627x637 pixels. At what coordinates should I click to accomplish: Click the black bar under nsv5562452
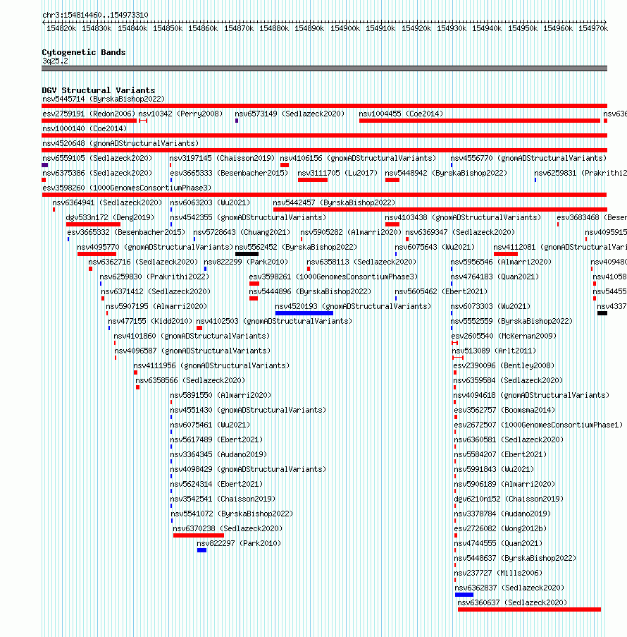[247, 254]
